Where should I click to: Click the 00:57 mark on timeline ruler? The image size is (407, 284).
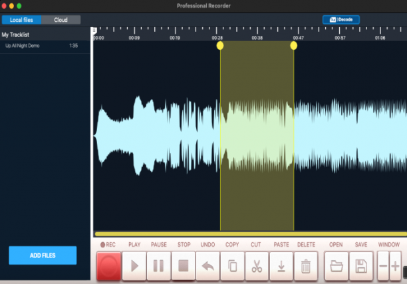click(340, 38)
